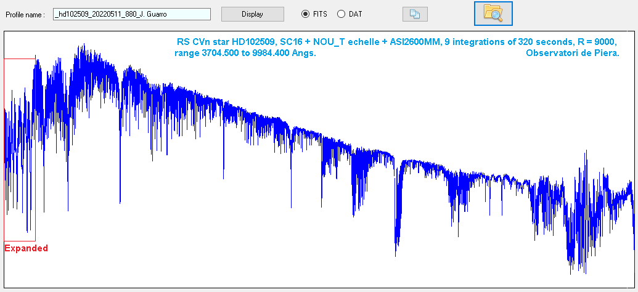Click the highest peak of the blue spectrum
Viewport: 638px width, 292px height.
[81, 46]
